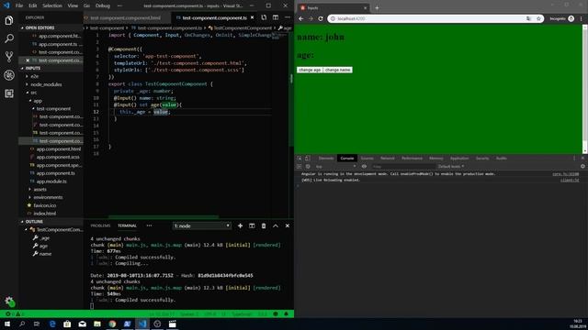Click the 'change name' button on the page
The height and width of the screenshot is (330, 588).
click(337, 70)
